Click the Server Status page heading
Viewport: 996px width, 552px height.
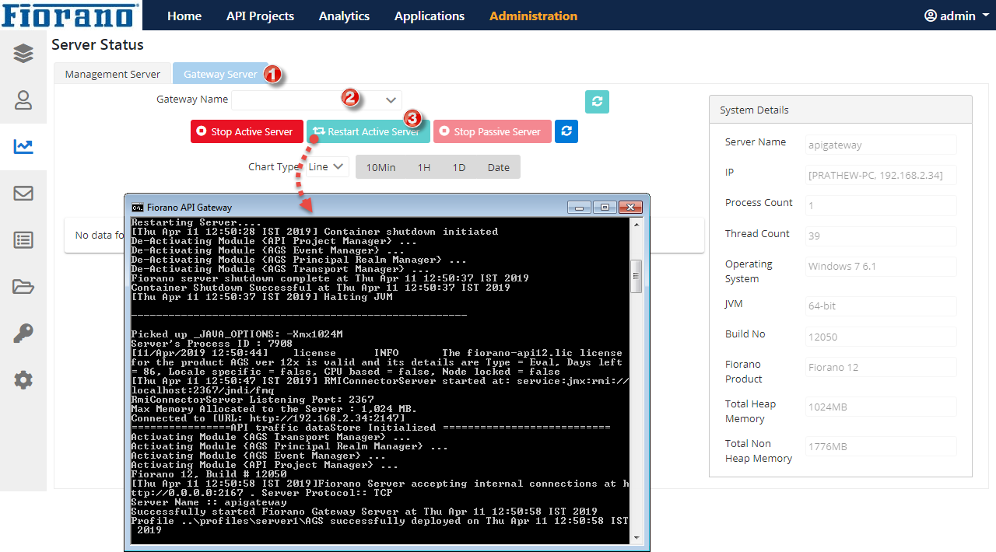(x=97, y=45)
